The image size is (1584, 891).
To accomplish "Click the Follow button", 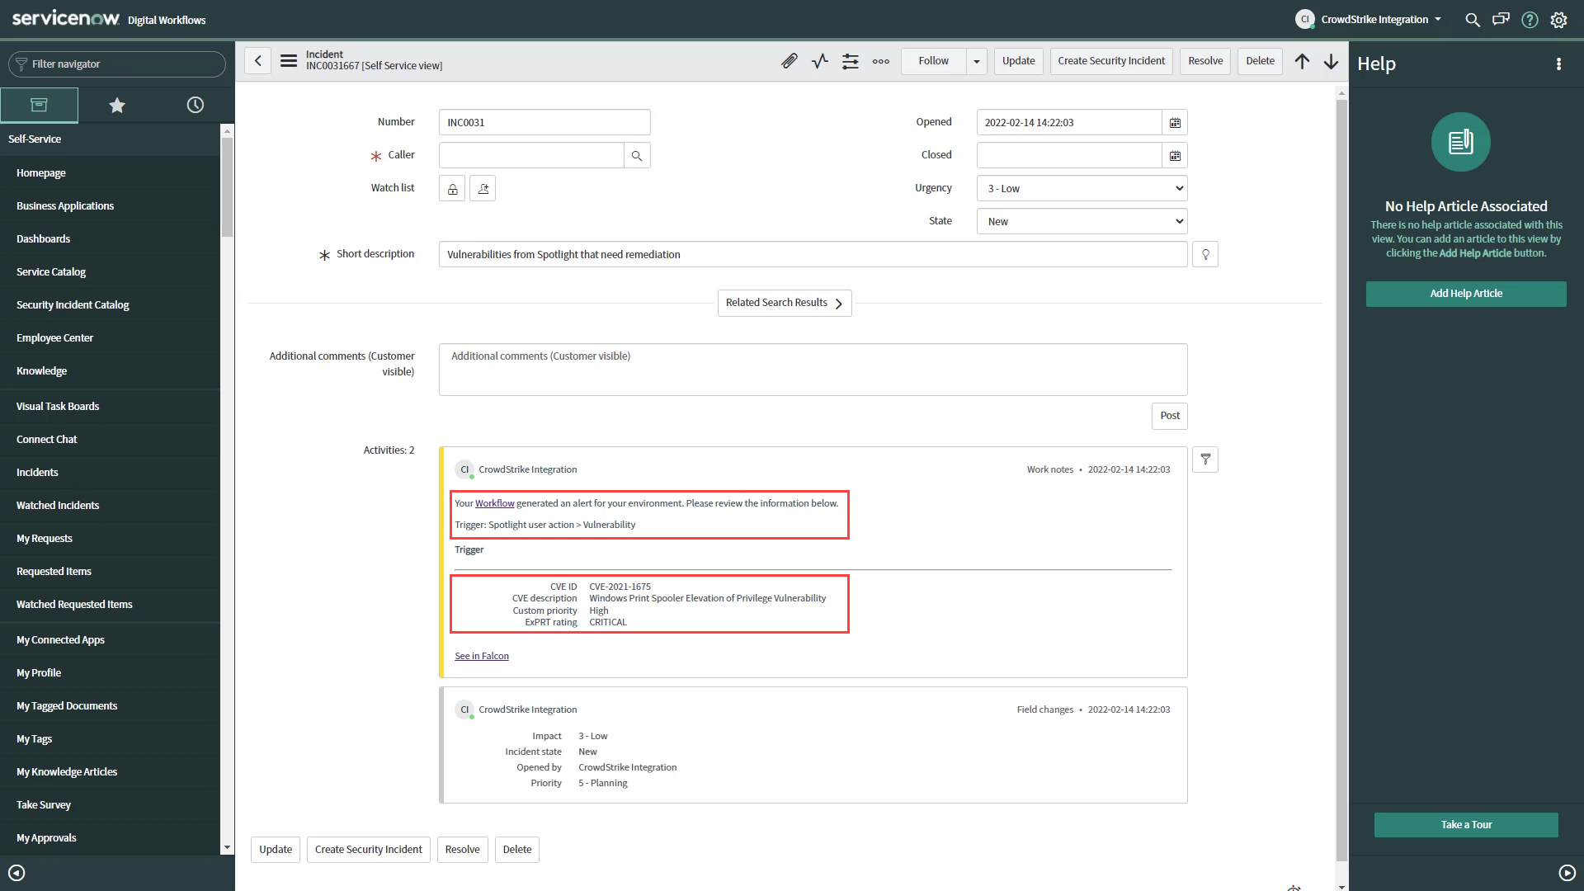I will pos(933,61).
